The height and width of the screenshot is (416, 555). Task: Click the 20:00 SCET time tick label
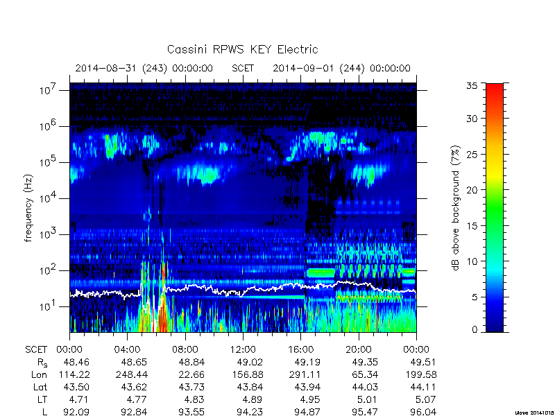[359, 350]
